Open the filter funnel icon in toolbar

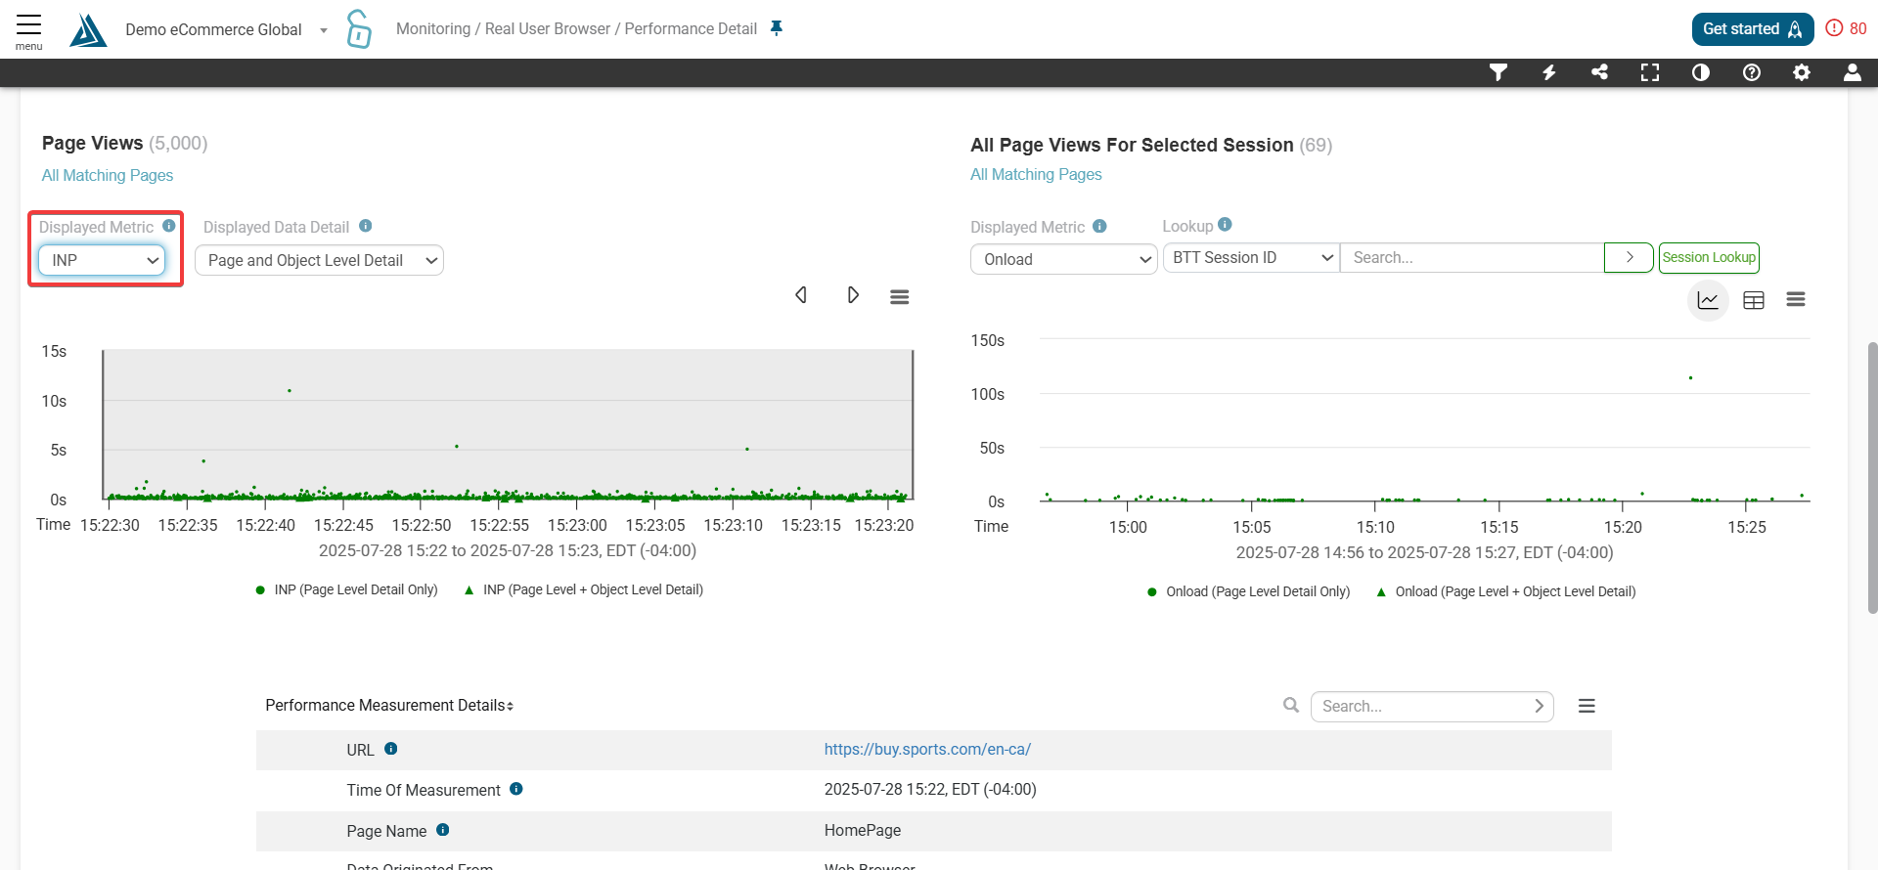pos(1498,72)
